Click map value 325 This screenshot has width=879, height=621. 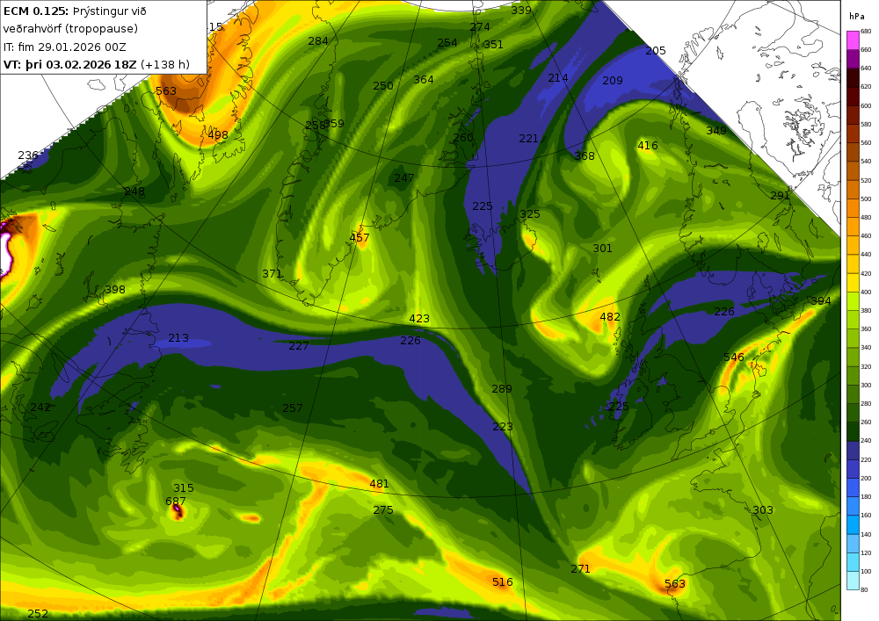(530, 214)
